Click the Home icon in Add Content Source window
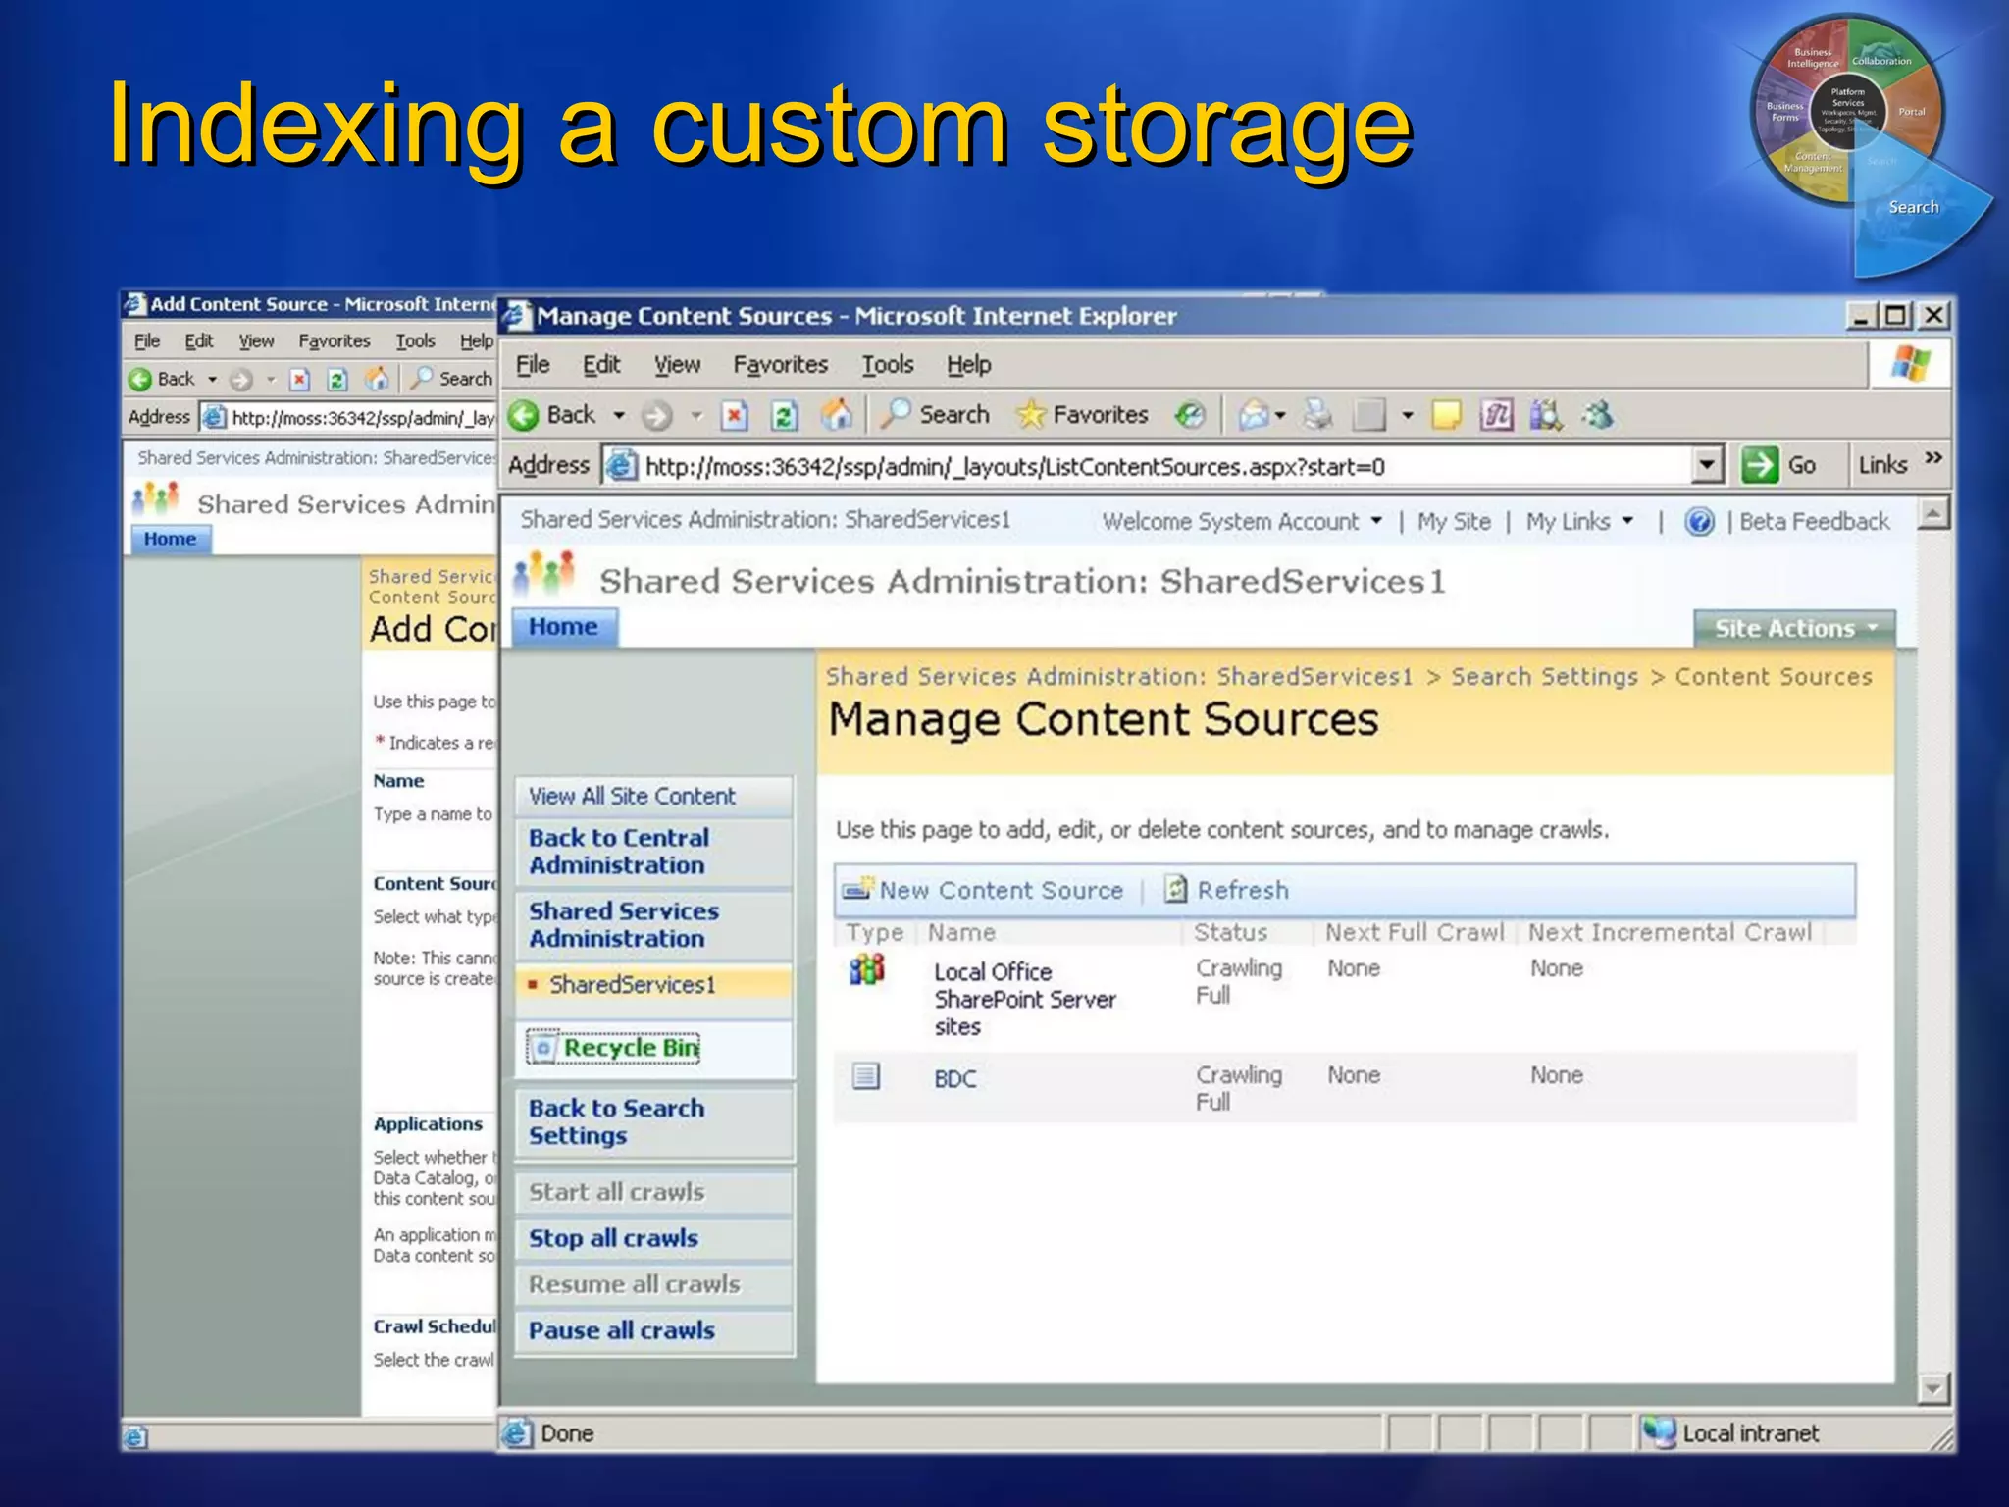The width and height of the screenshot is (2009, 1507). point(377,379)
